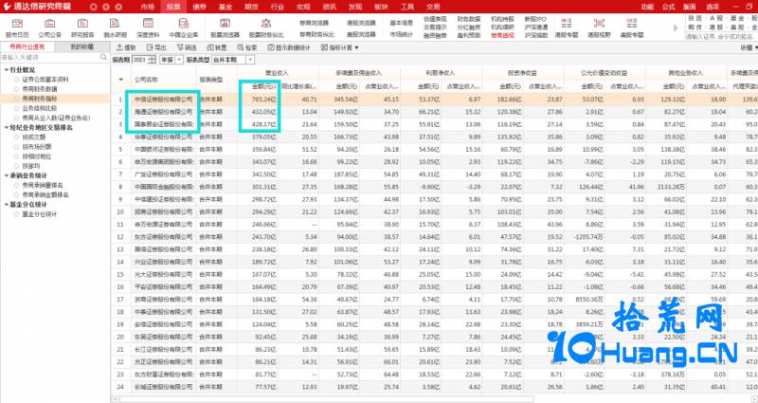Show more ribbon tools with right arrow
This screenshot has width=758, height=403.
[x=676, y=28]
